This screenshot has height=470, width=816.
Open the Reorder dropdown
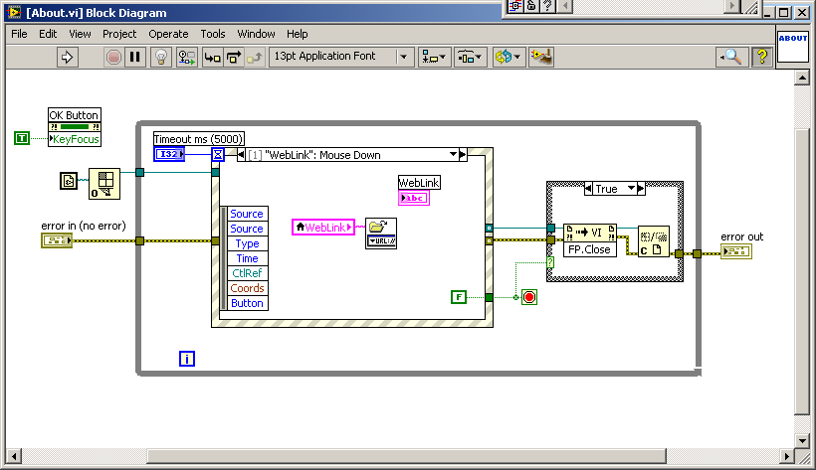[x=508, y=57]
